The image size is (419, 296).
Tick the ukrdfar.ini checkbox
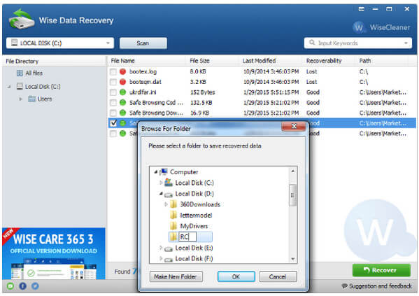113,92
